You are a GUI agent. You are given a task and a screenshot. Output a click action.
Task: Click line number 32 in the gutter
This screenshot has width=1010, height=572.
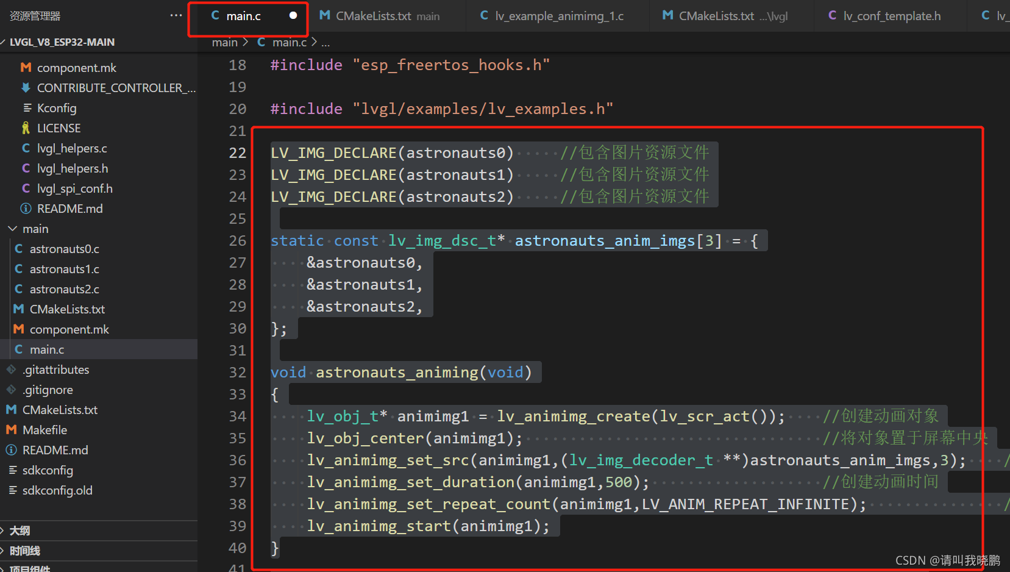(238, 373)
